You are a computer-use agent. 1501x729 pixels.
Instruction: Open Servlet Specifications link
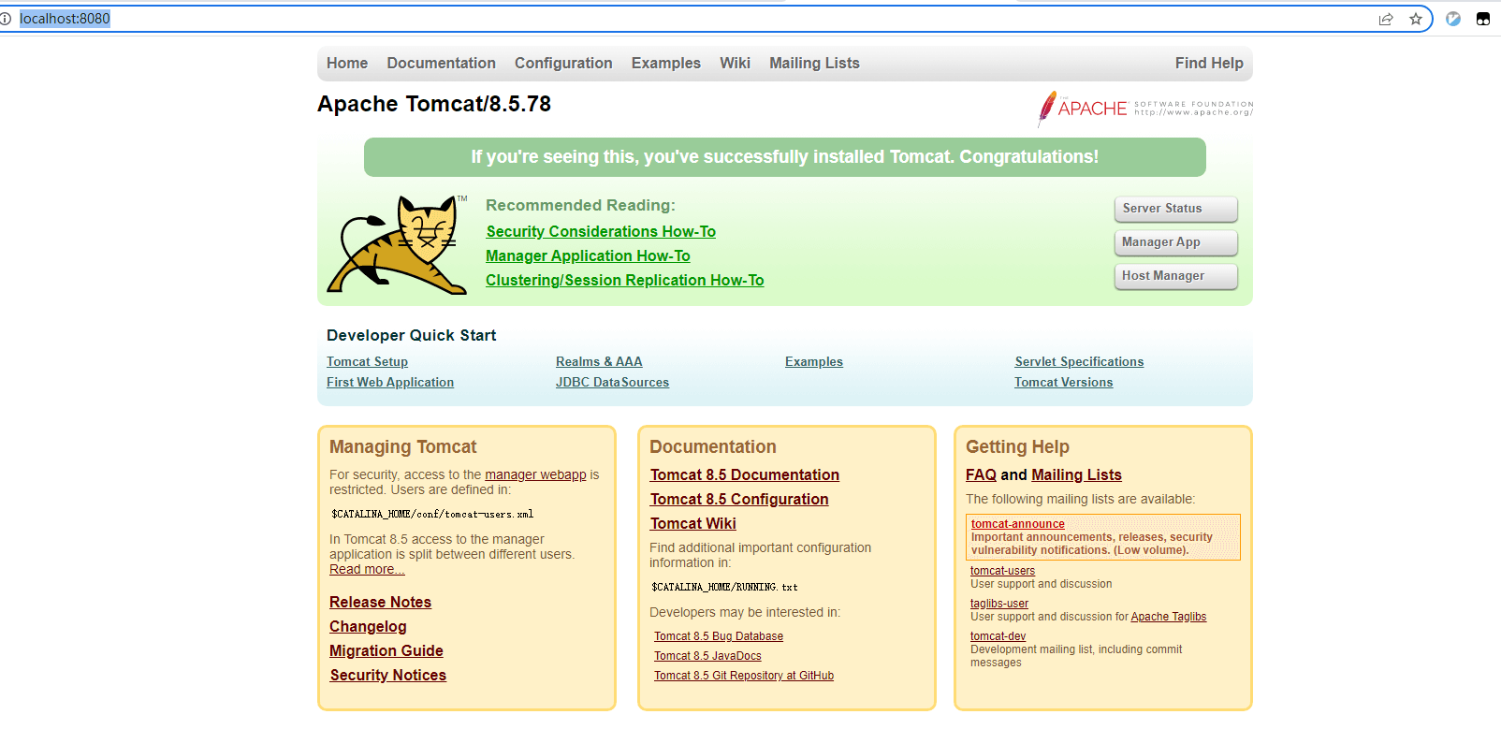(x=1079, y=361)
